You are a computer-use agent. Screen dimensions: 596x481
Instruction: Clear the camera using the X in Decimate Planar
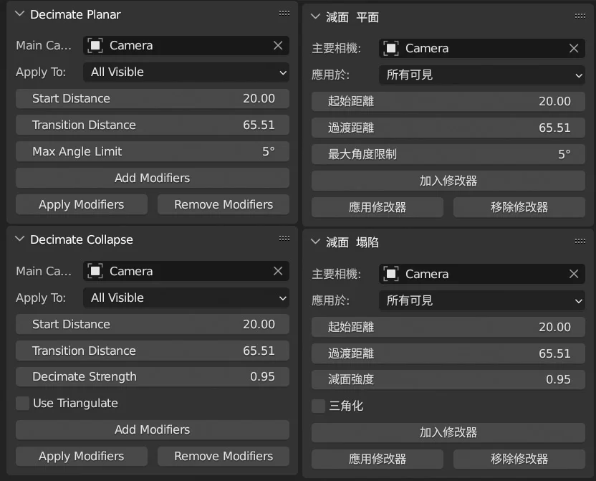278,45
